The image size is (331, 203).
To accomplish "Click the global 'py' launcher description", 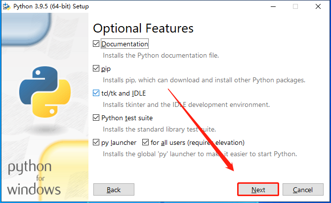I will 200,154.
